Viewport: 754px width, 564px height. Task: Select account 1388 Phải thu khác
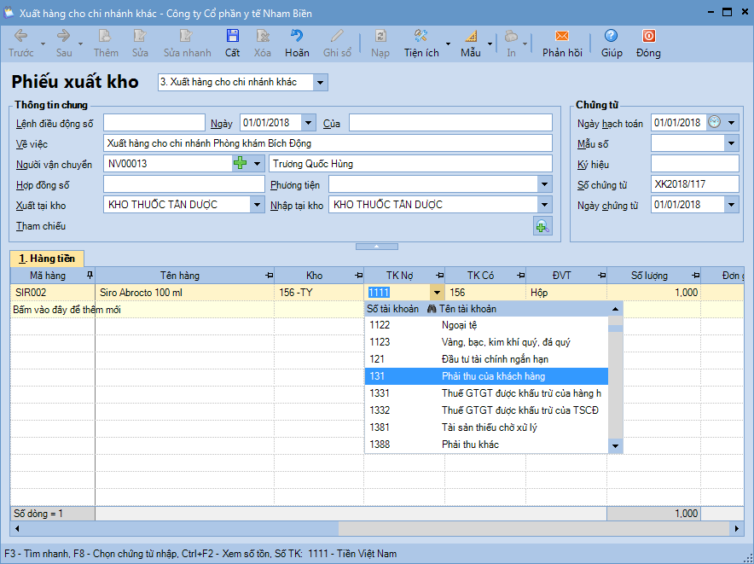click(486, 445)
